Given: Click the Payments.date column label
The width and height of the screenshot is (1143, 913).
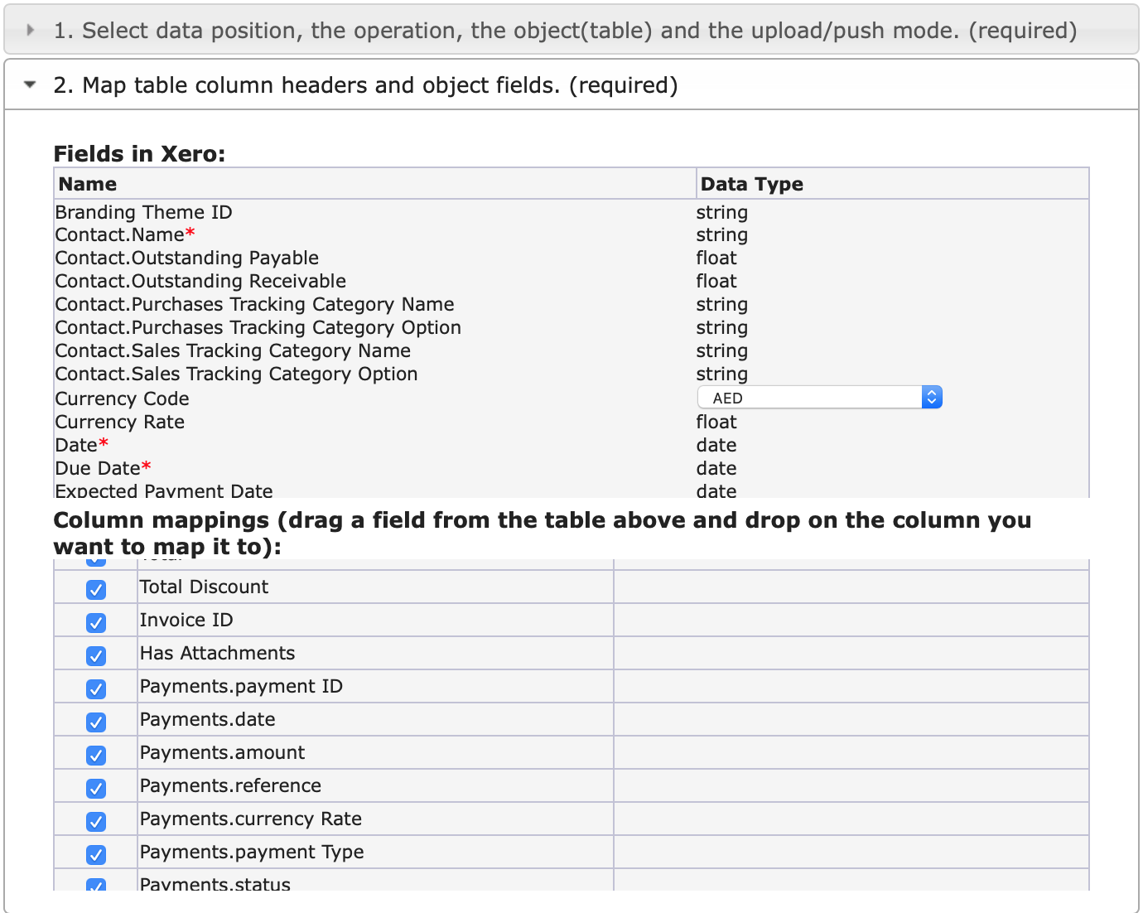Looking at the screenshot, I should click(207, 719).
